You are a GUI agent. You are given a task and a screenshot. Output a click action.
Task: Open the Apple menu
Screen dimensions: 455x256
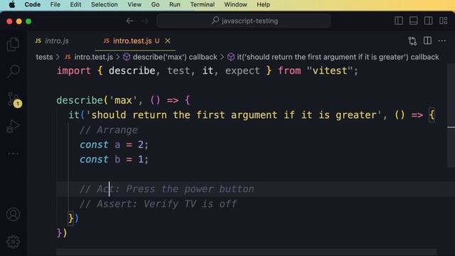pyautogui.click(x=12, y=5)
